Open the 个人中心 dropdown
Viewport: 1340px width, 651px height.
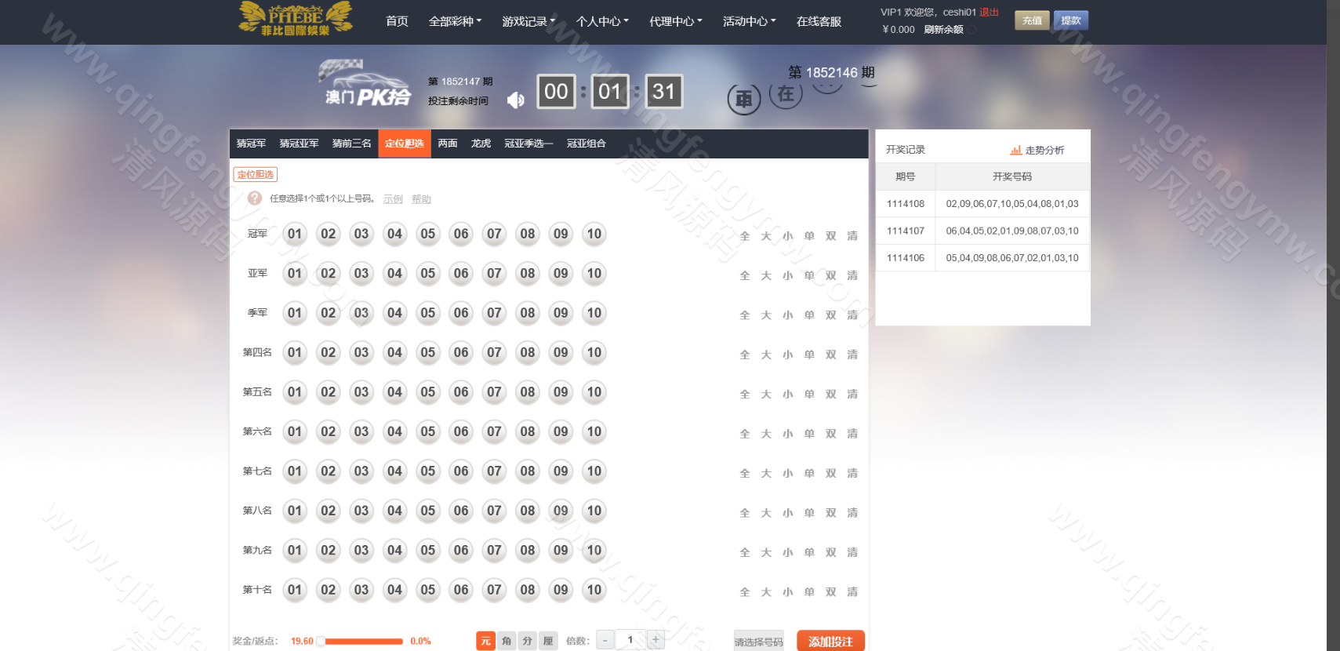601,21
